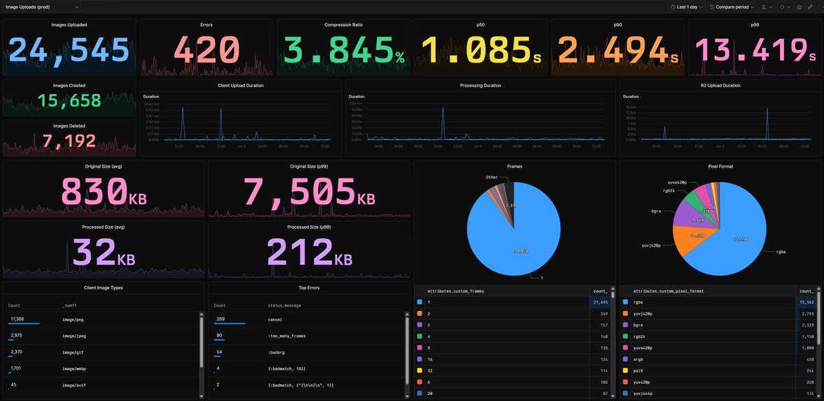
Task: Click the yellow swatch next to pal8
Action: point(626,369)
